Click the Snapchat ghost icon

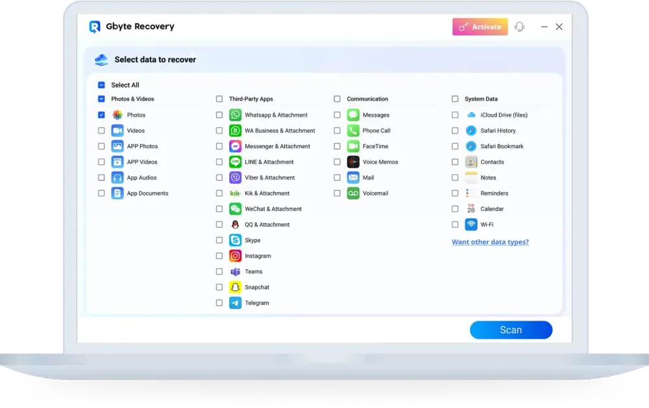point(235,287)
